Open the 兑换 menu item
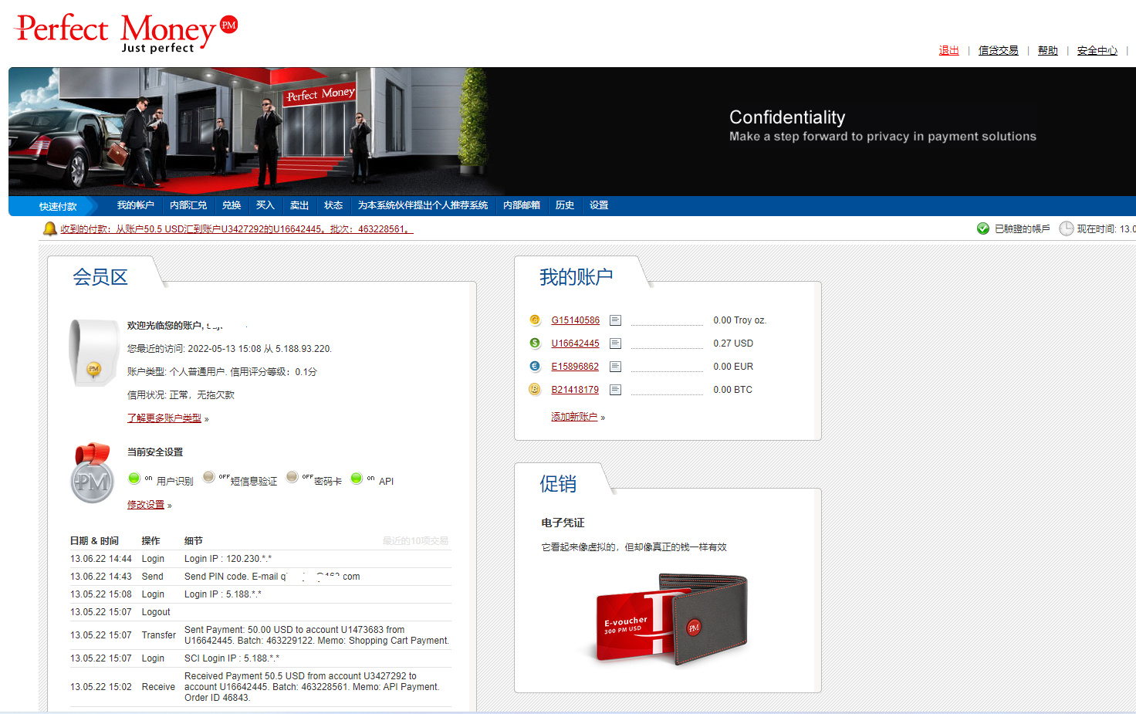 click(x=232, y=205)
